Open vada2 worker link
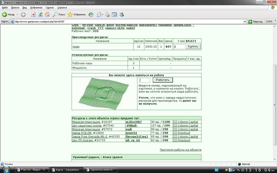The width and height of the screenshot is (277, 173). [130, 28]
